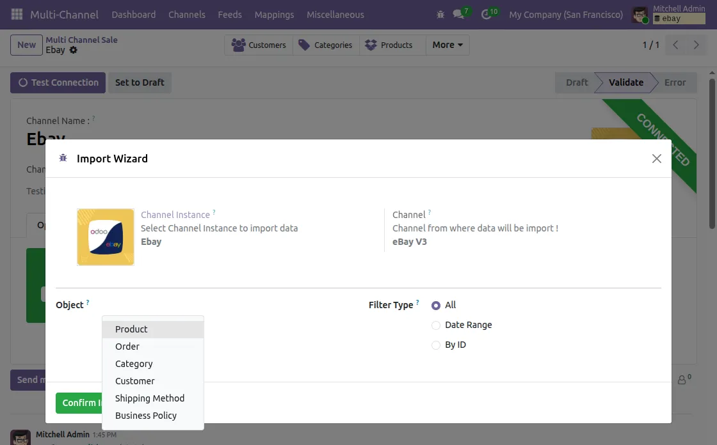This screenshot has width=717, height=445.
Task: Click the Channel Instance help question mark
Action: point(214,212)
